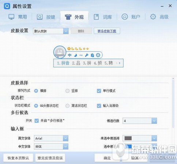
Task: Close the 属性设置 window
Action: tap(170, 6)
